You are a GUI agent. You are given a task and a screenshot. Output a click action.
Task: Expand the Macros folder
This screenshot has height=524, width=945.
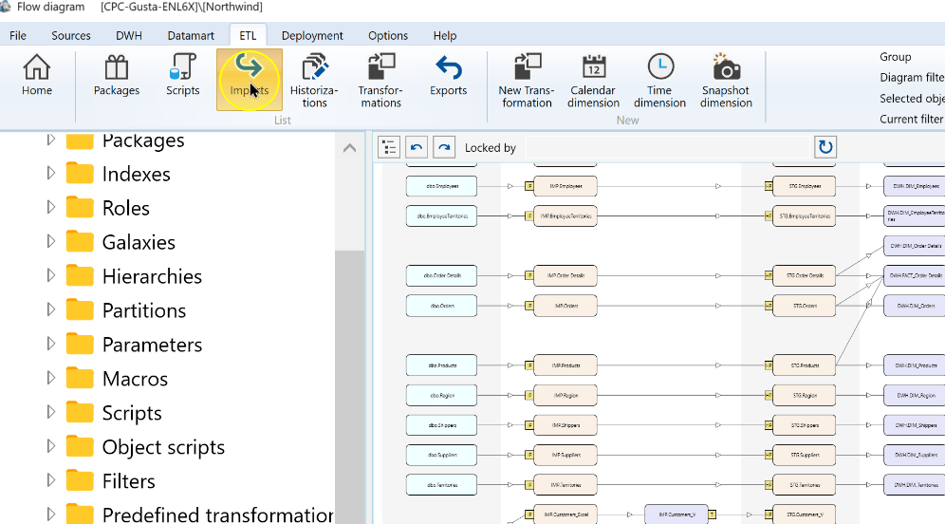pyautogui.click(x=50, y=378)
